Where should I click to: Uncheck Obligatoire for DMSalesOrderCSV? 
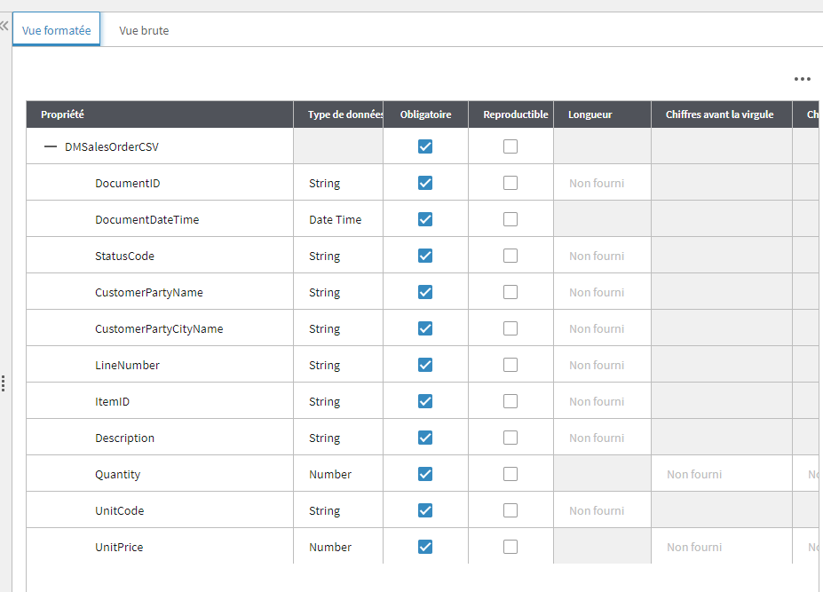(x=425, y=146)
